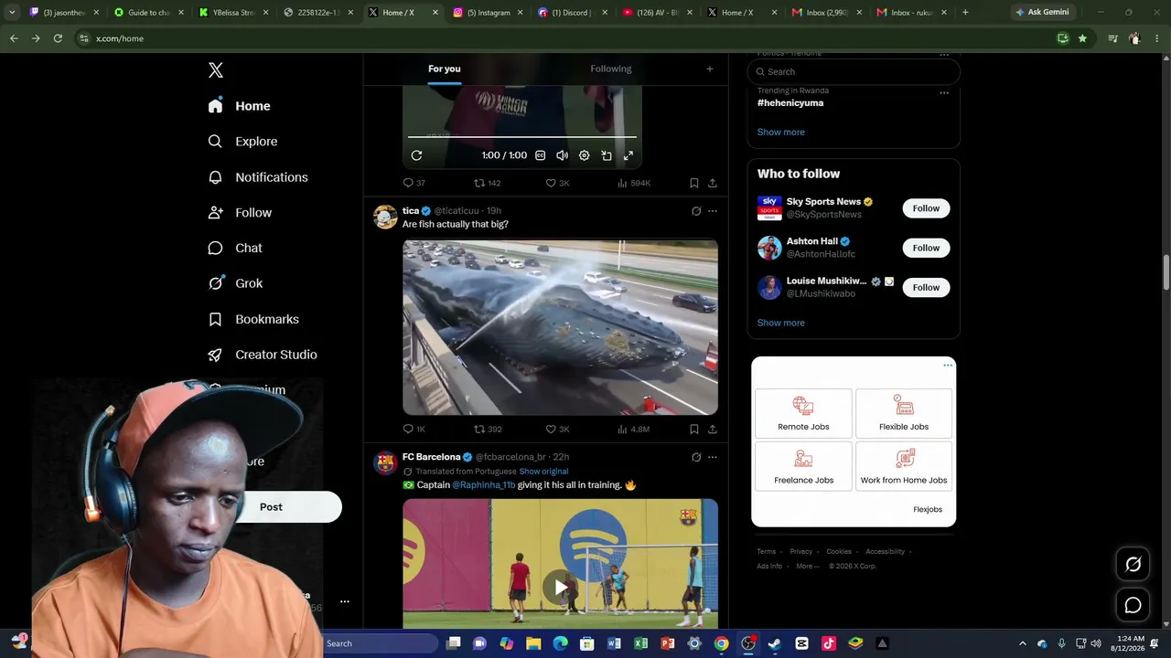The image size is (1171, 658).
Task: Repost the post with 142 reposts
Action: (x=487, y=183)
